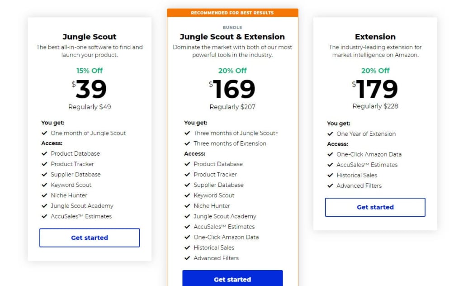This screenshot has height=286, width=463.
Task: Click the $39 price in Jungle Scout plan
Action: tap(90, 89)
